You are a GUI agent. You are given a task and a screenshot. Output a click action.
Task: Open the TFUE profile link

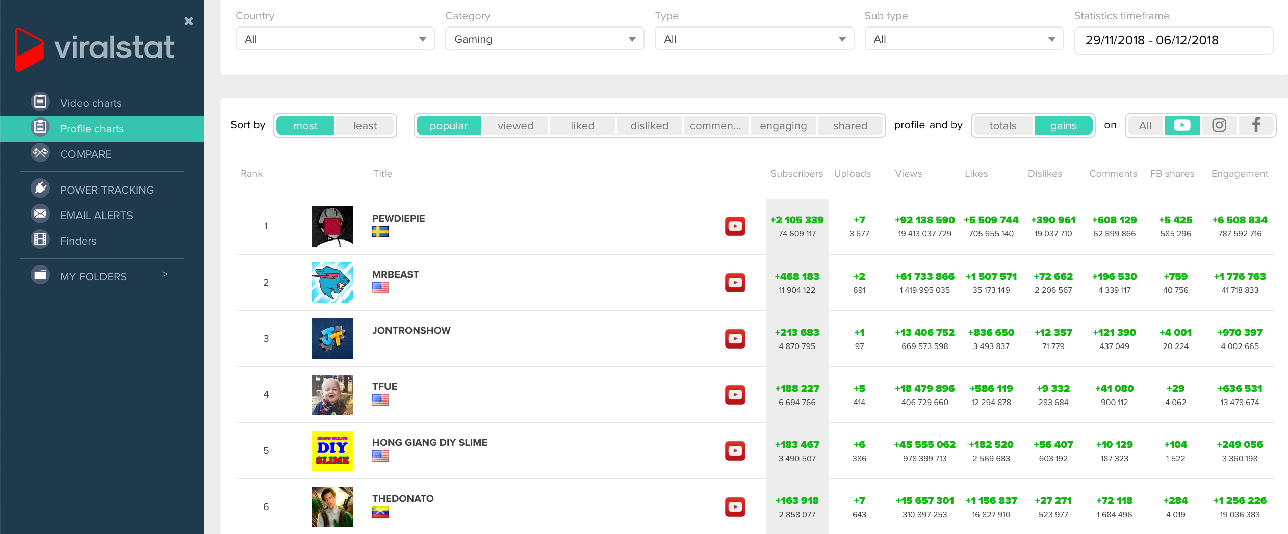click(384, 386)
